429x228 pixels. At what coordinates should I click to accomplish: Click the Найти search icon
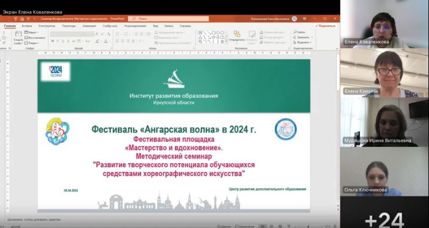coord(295,32)
